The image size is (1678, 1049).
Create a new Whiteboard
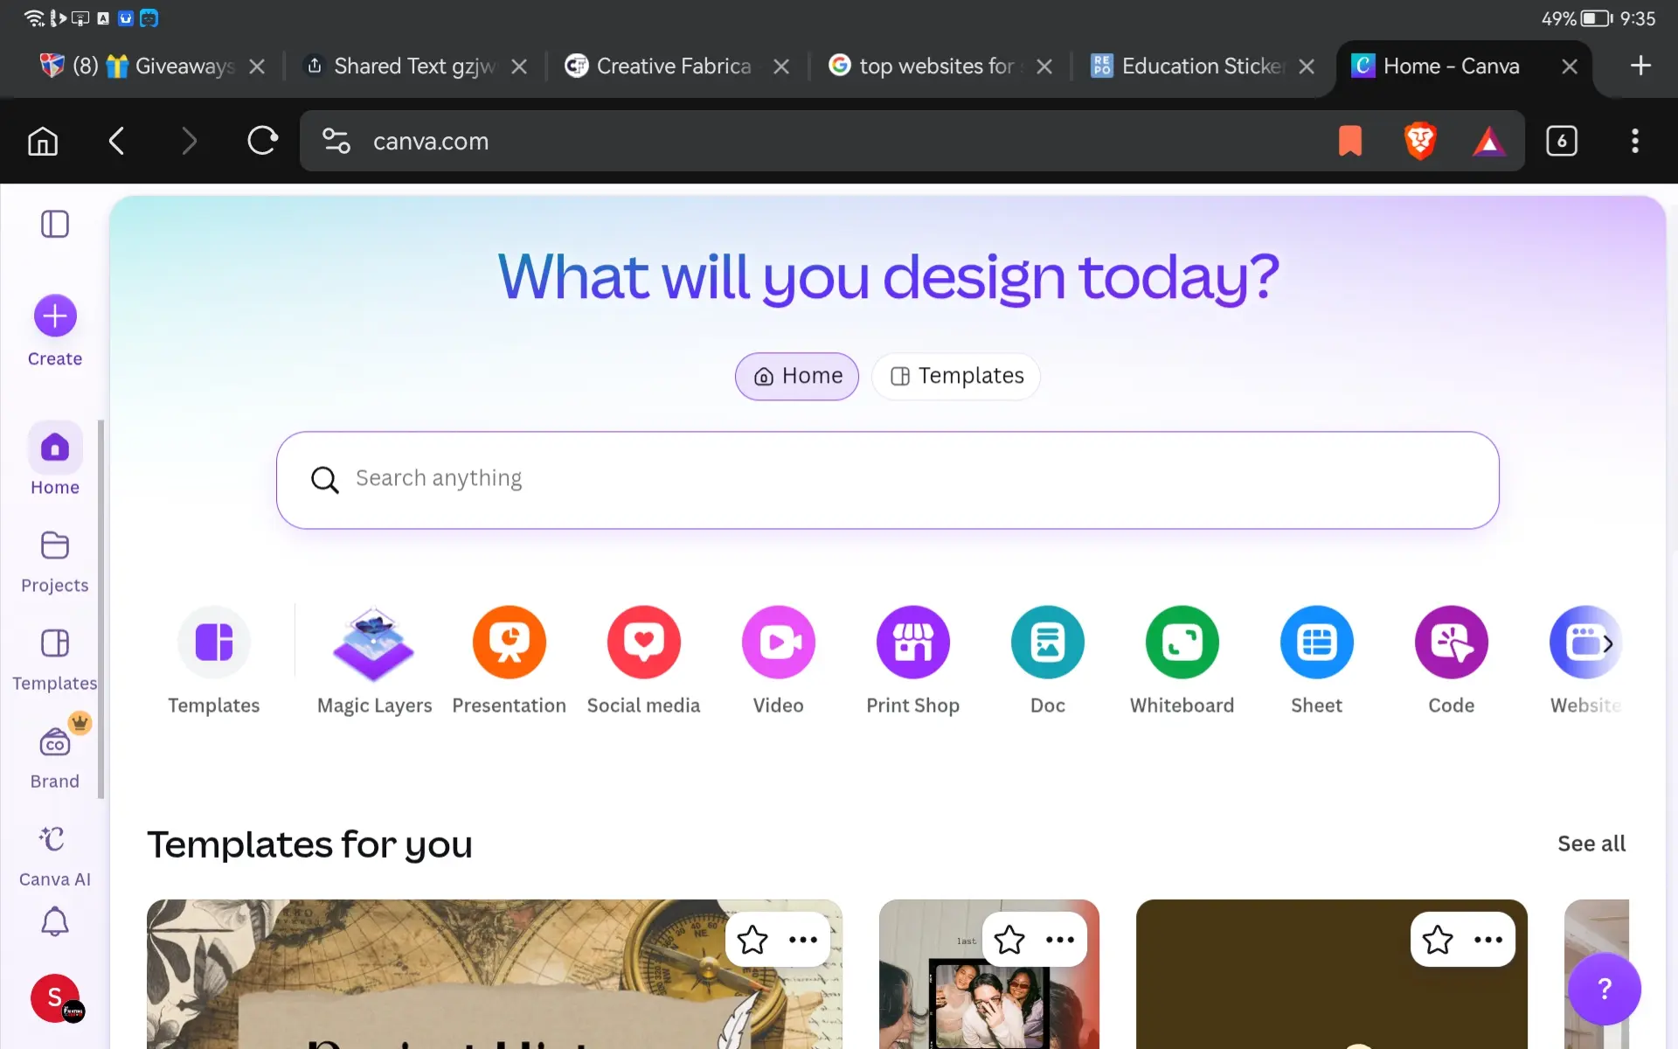pyautogui.click(x=1182, y=660)
